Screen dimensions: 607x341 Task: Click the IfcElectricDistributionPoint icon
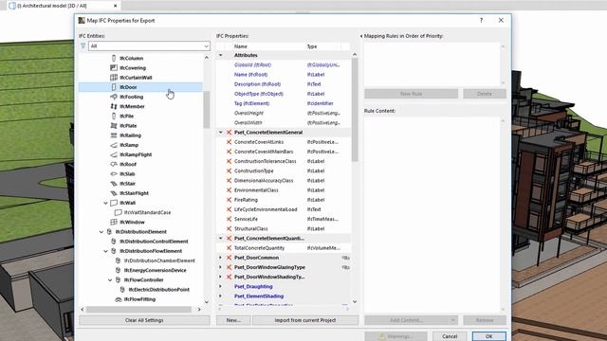coord(122,290)
